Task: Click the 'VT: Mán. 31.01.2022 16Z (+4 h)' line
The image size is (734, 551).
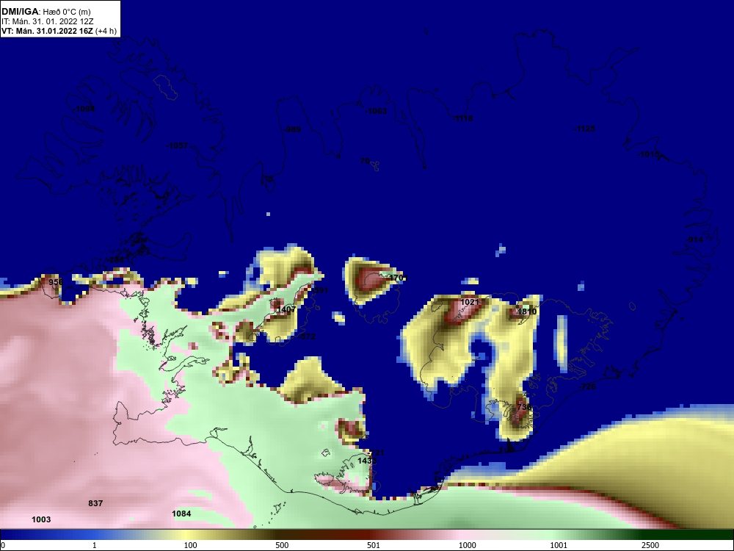Action: (x=59, y=31)
